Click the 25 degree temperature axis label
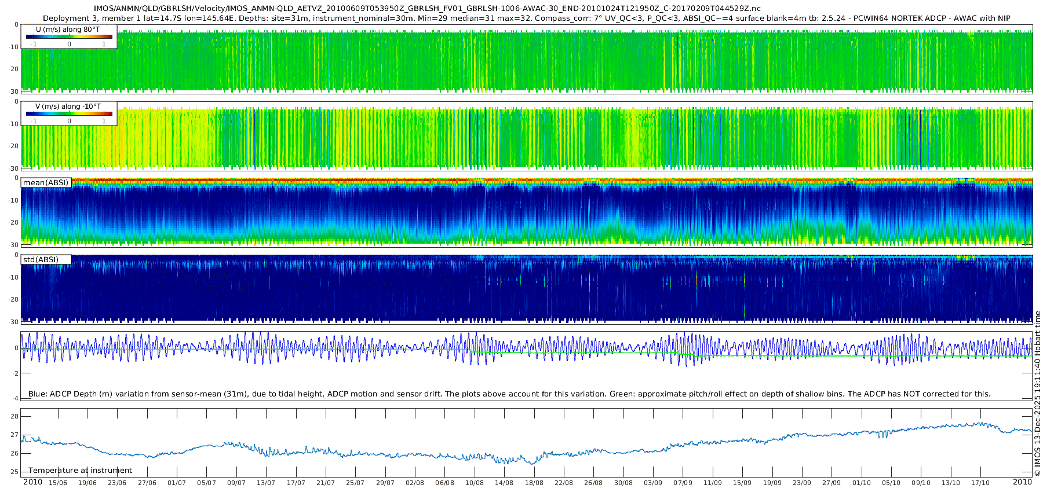 14,472
